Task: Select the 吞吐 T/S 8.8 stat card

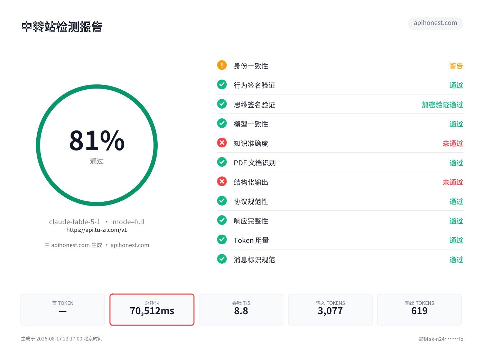Action: point(241,310)
